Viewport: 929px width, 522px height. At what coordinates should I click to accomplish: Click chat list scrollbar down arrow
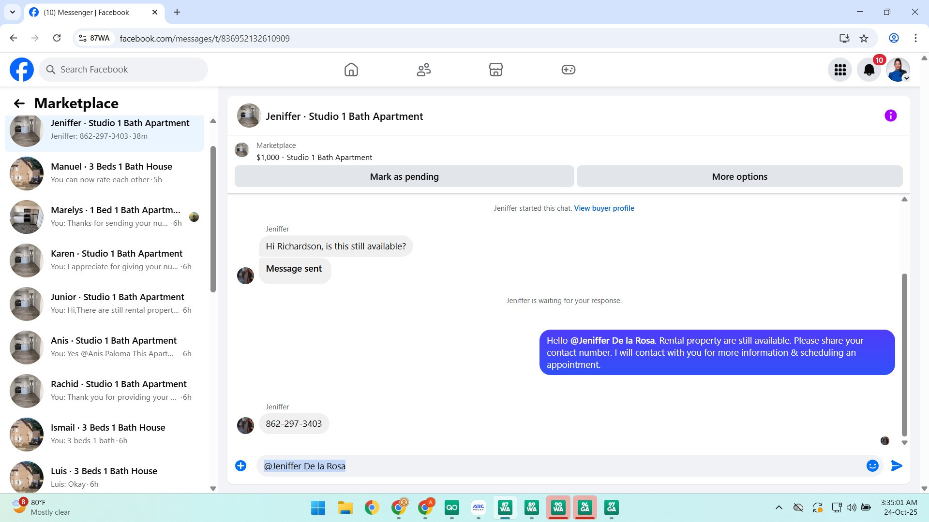click(213, 488)
